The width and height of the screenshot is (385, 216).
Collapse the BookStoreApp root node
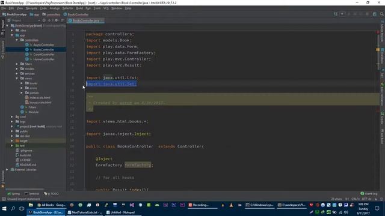tap(7, 25)
